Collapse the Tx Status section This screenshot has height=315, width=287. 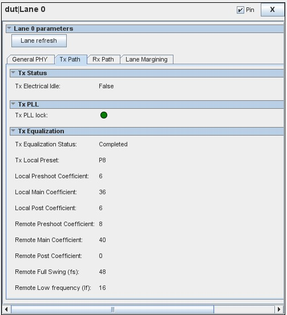pyautogui.click(x=13, y=73)
